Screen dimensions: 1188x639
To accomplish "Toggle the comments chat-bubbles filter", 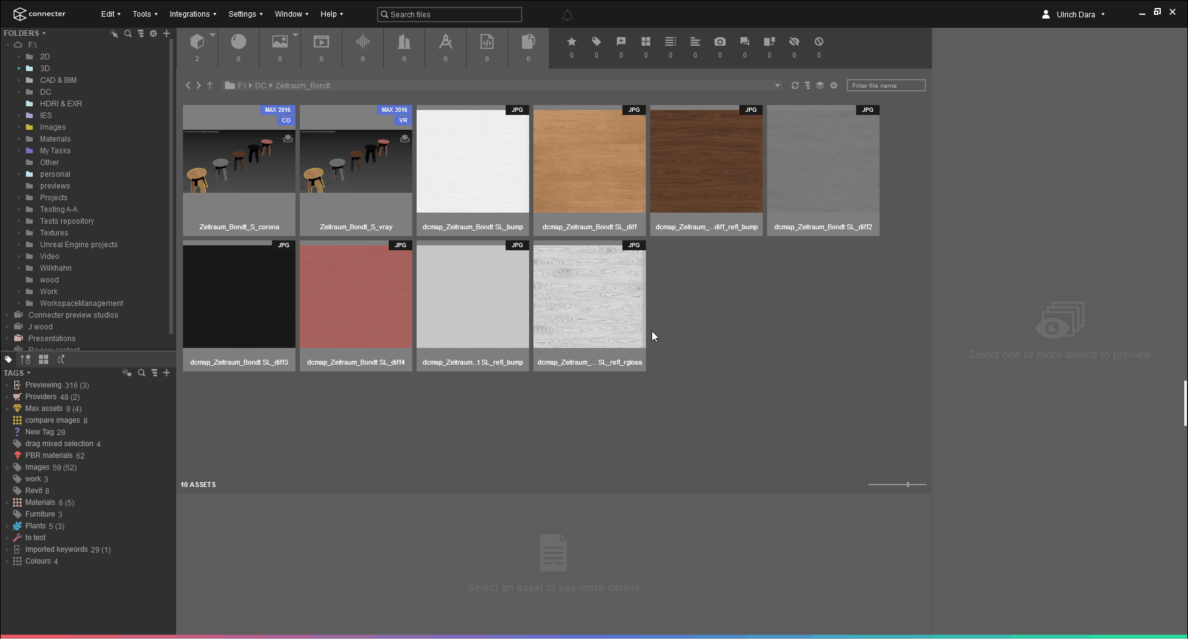I will click(x=745, y=41).
